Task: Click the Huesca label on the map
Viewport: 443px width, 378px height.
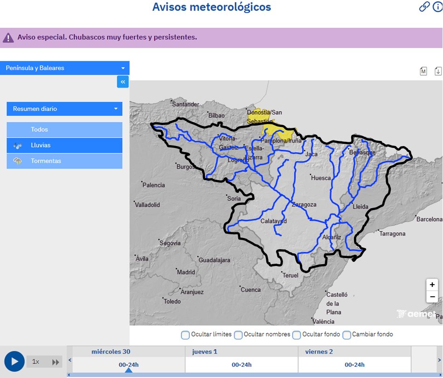Action: [x=321, y=178]
